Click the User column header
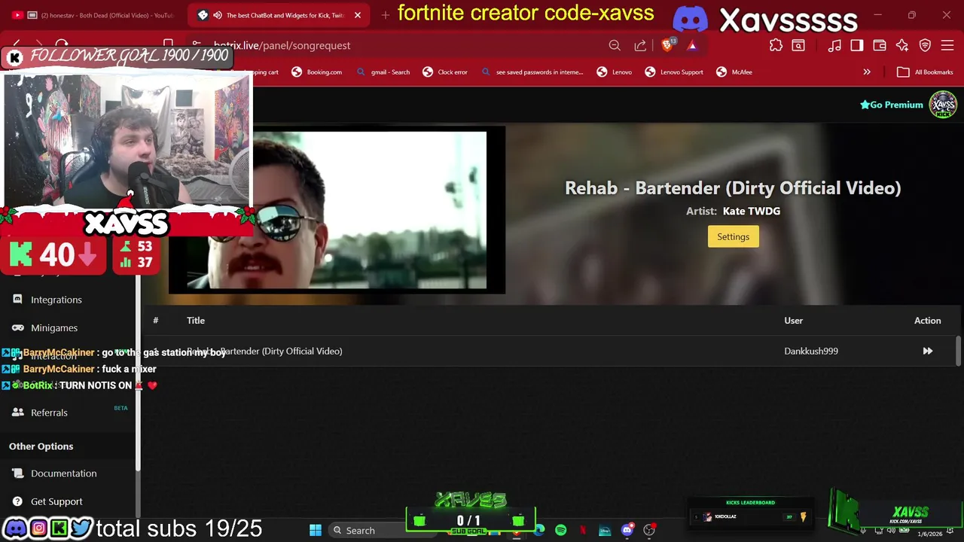Viewport: 964px width, 542px height. click(x=794, y=321)
